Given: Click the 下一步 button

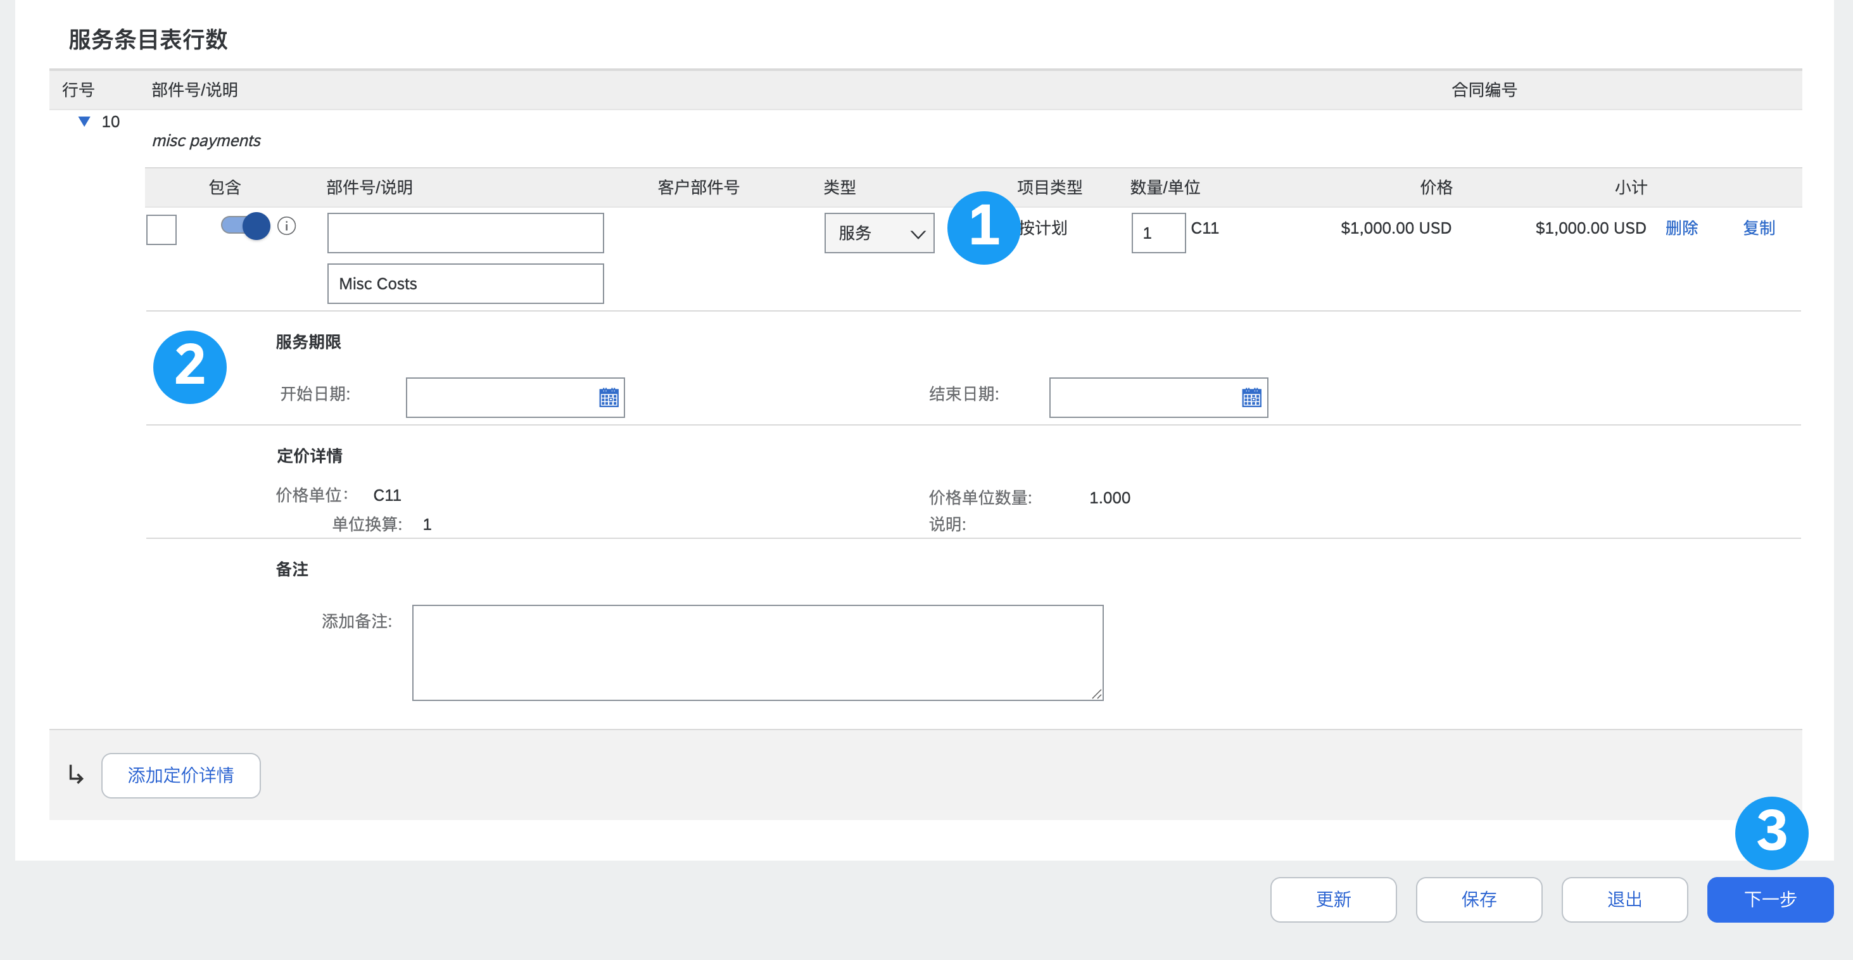Looking at the screenshot, I should click(1769, 899).
